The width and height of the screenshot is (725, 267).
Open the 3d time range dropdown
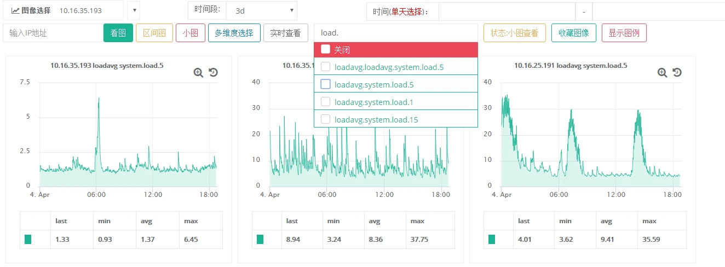(x=262, y=10)
